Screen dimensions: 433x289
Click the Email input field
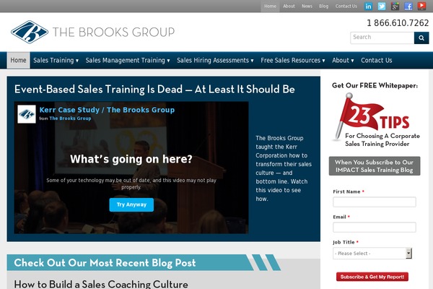pos(374,228)
